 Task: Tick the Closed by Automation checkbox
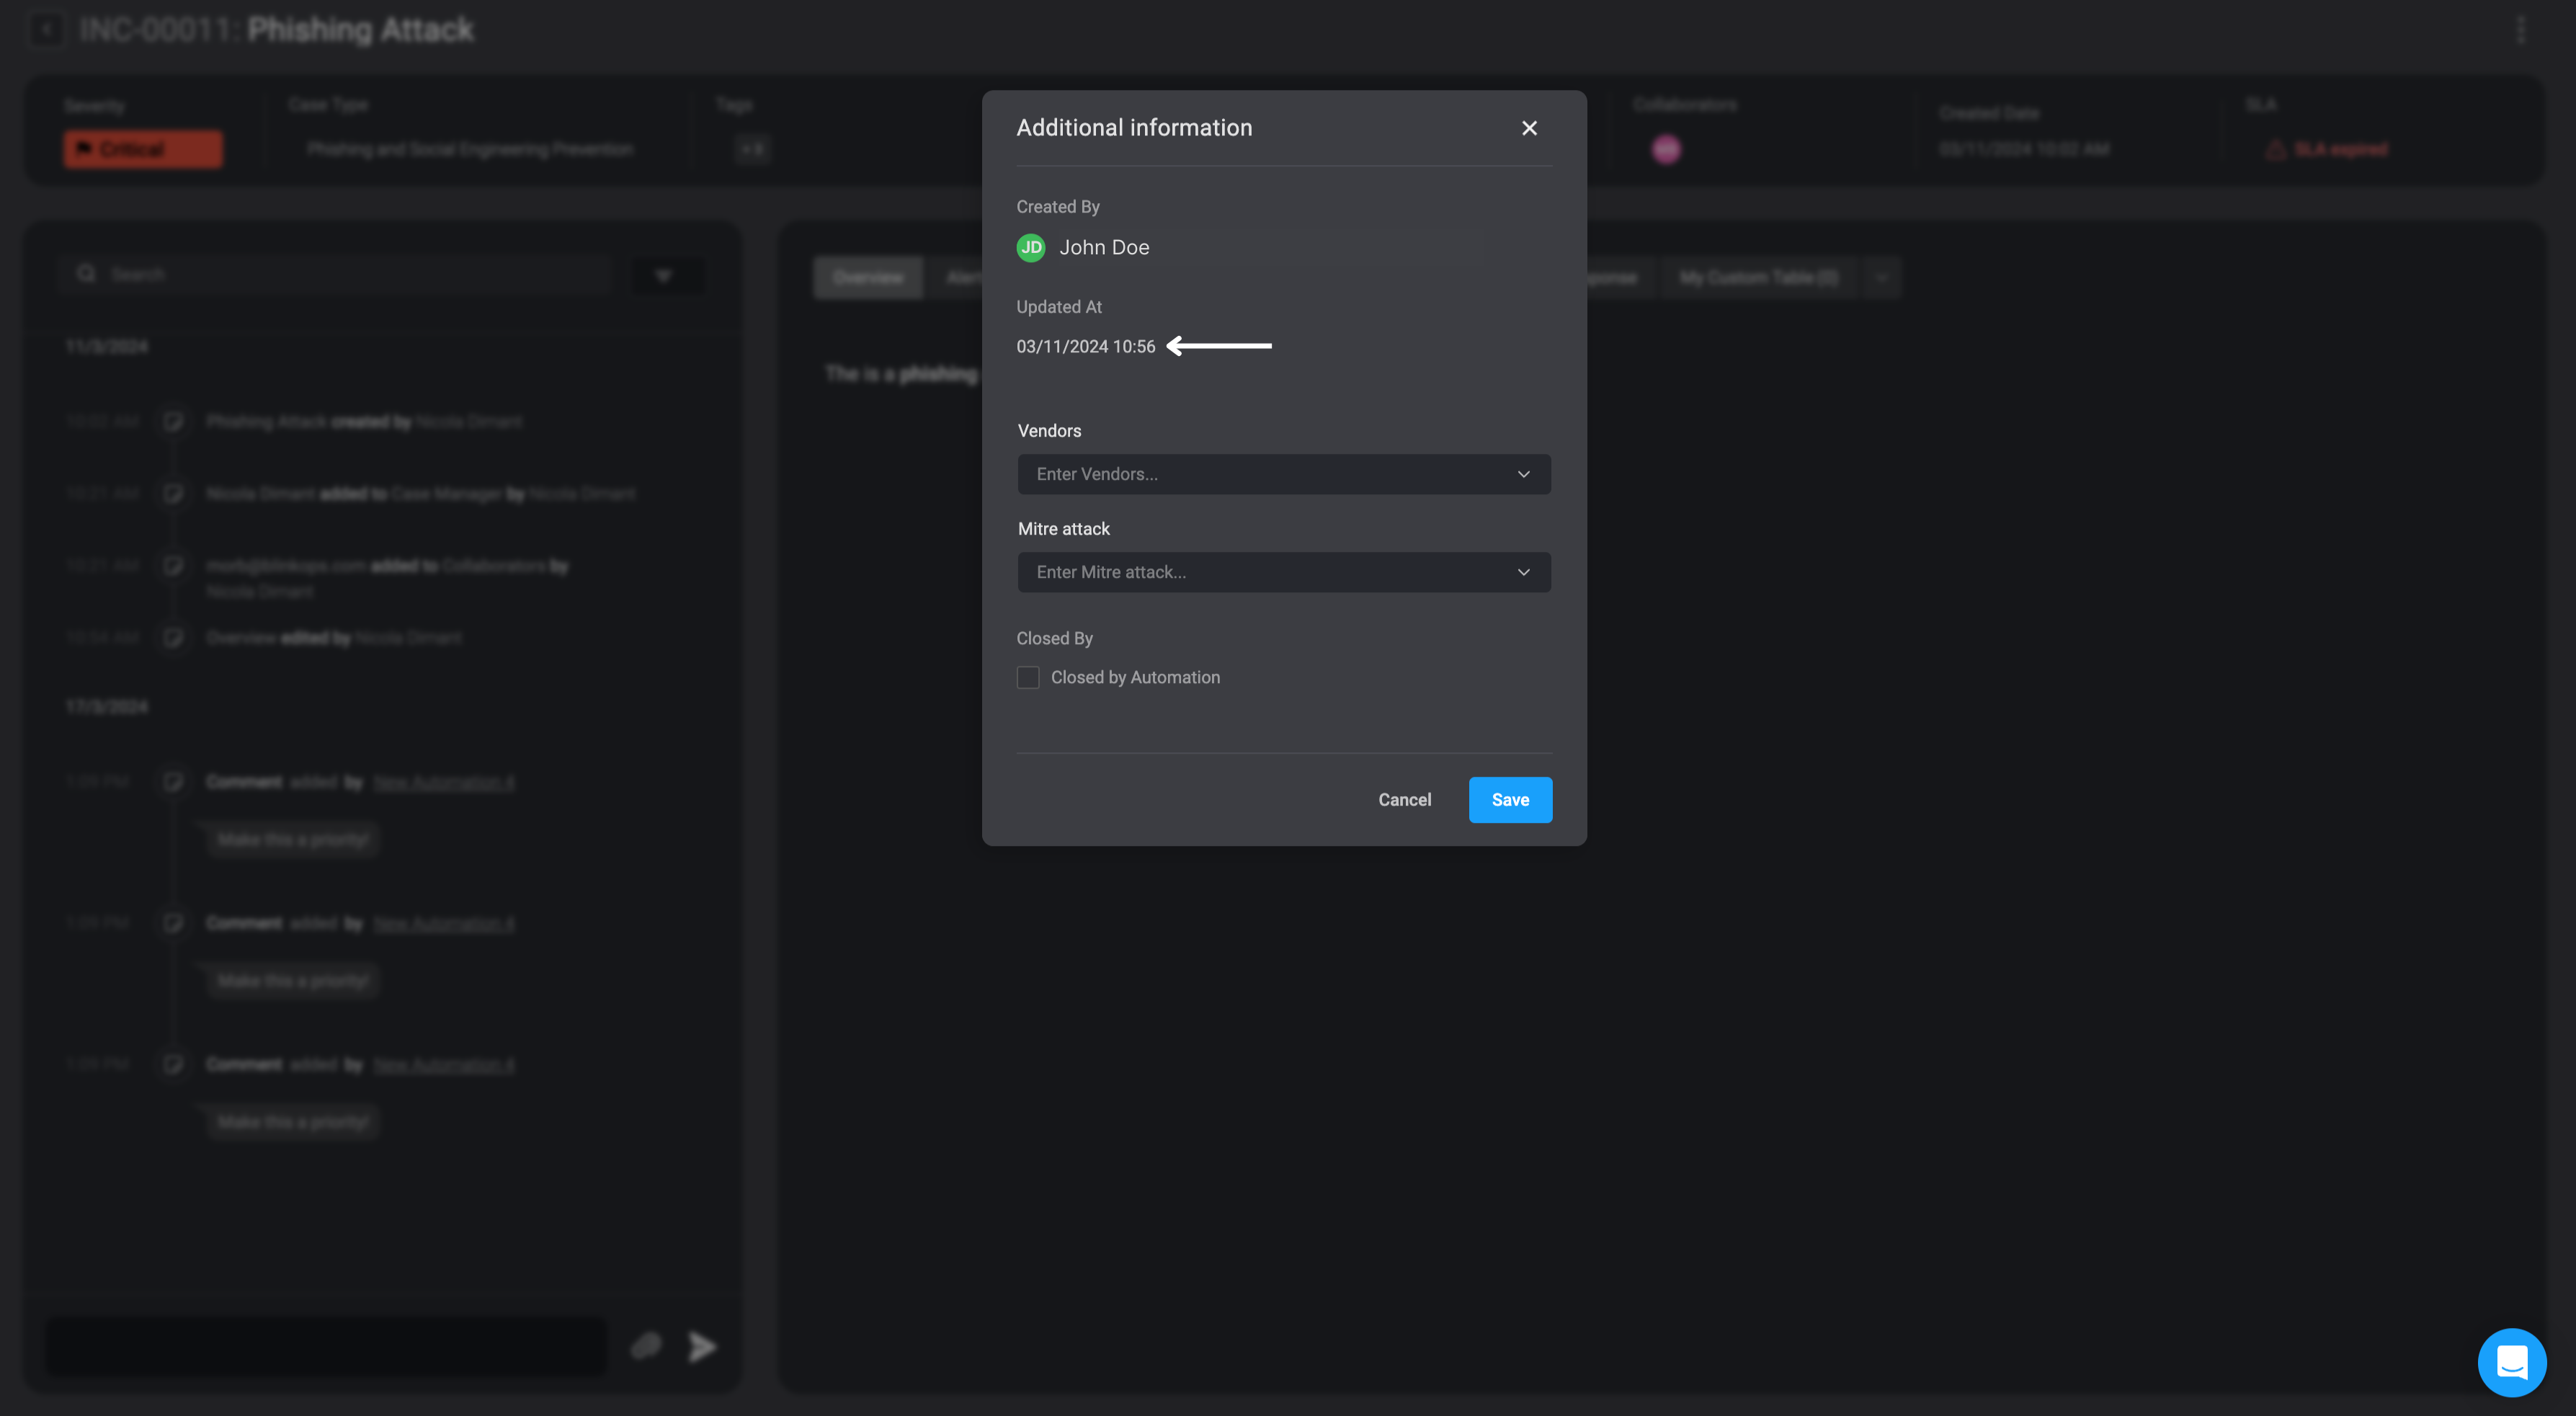pos(1028,678)
